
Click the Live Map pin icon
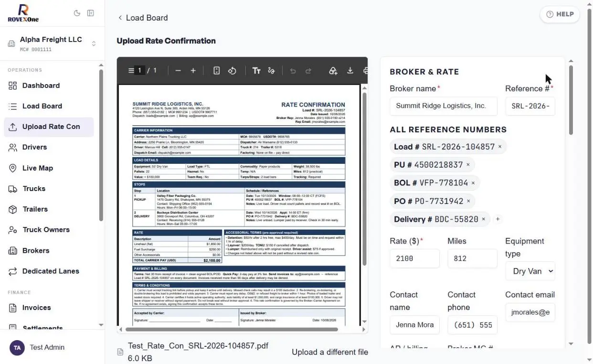pos(13,168)
